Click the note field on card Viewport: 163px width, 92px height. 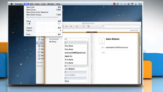[x=103, y=53]
